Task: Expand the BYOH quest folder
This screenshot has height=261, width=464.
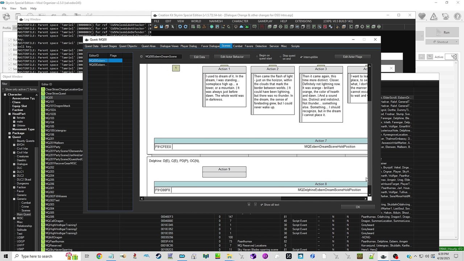Action: point(14,145)
